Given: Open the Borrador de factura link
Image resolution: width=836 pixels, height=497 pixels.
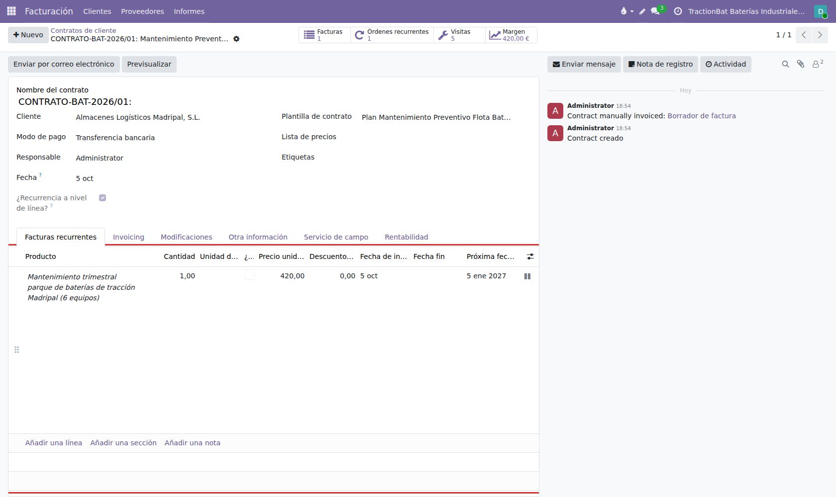Looking at the screenshot, I should click(x=702, y=116).
